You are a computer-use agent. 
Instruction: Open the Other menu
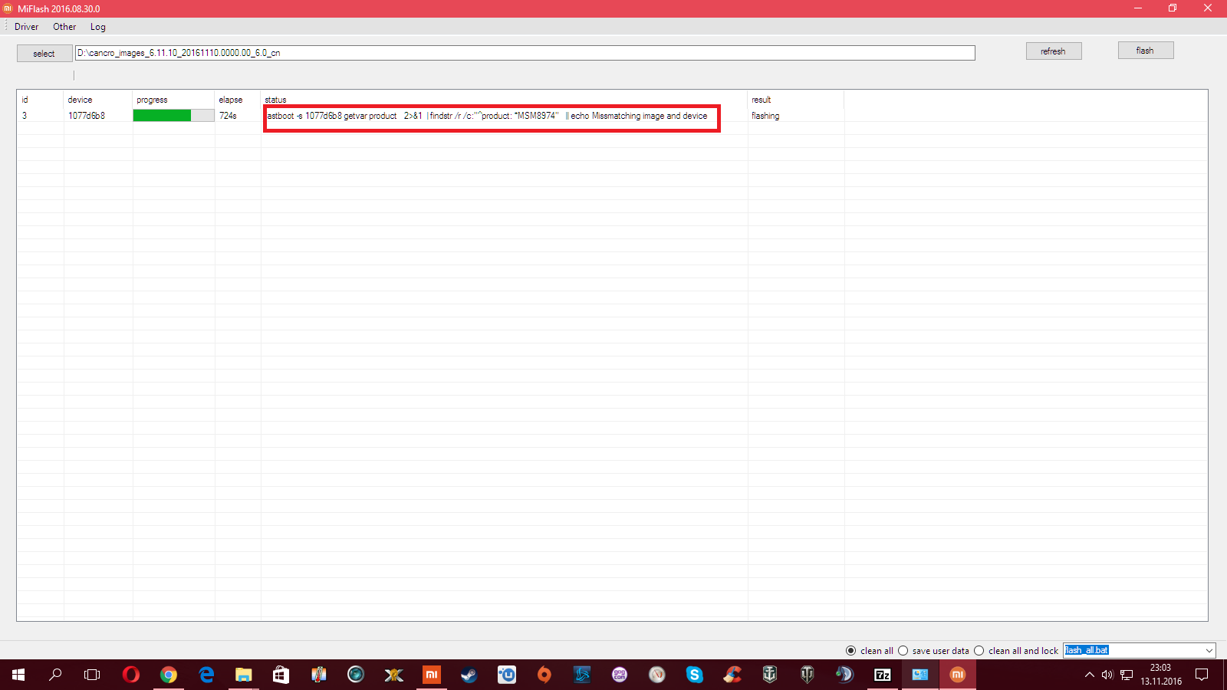click(x=64, y=27)
